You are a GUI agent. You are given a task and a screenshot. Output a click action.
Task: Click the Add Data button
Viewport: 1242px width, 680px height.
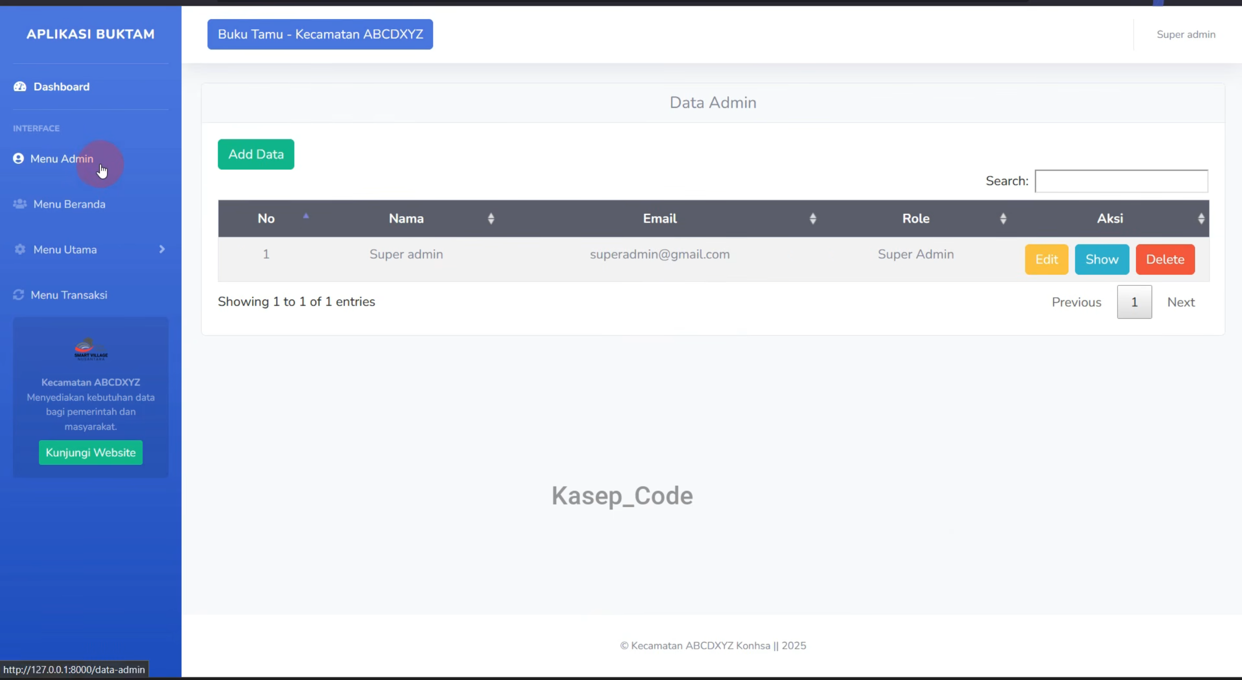pyautogui.click(x=256, y=154)
